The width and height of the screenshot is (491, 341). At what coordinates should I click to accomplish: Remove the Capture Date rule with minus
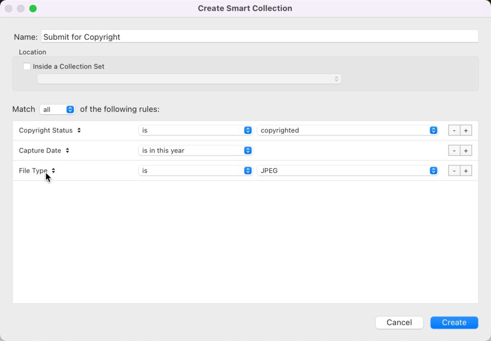pos(454,151)
